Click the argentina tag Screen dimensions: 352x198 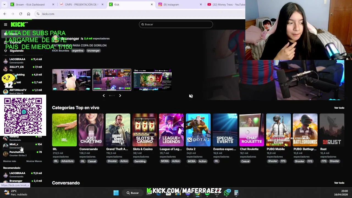click(78, 51)
